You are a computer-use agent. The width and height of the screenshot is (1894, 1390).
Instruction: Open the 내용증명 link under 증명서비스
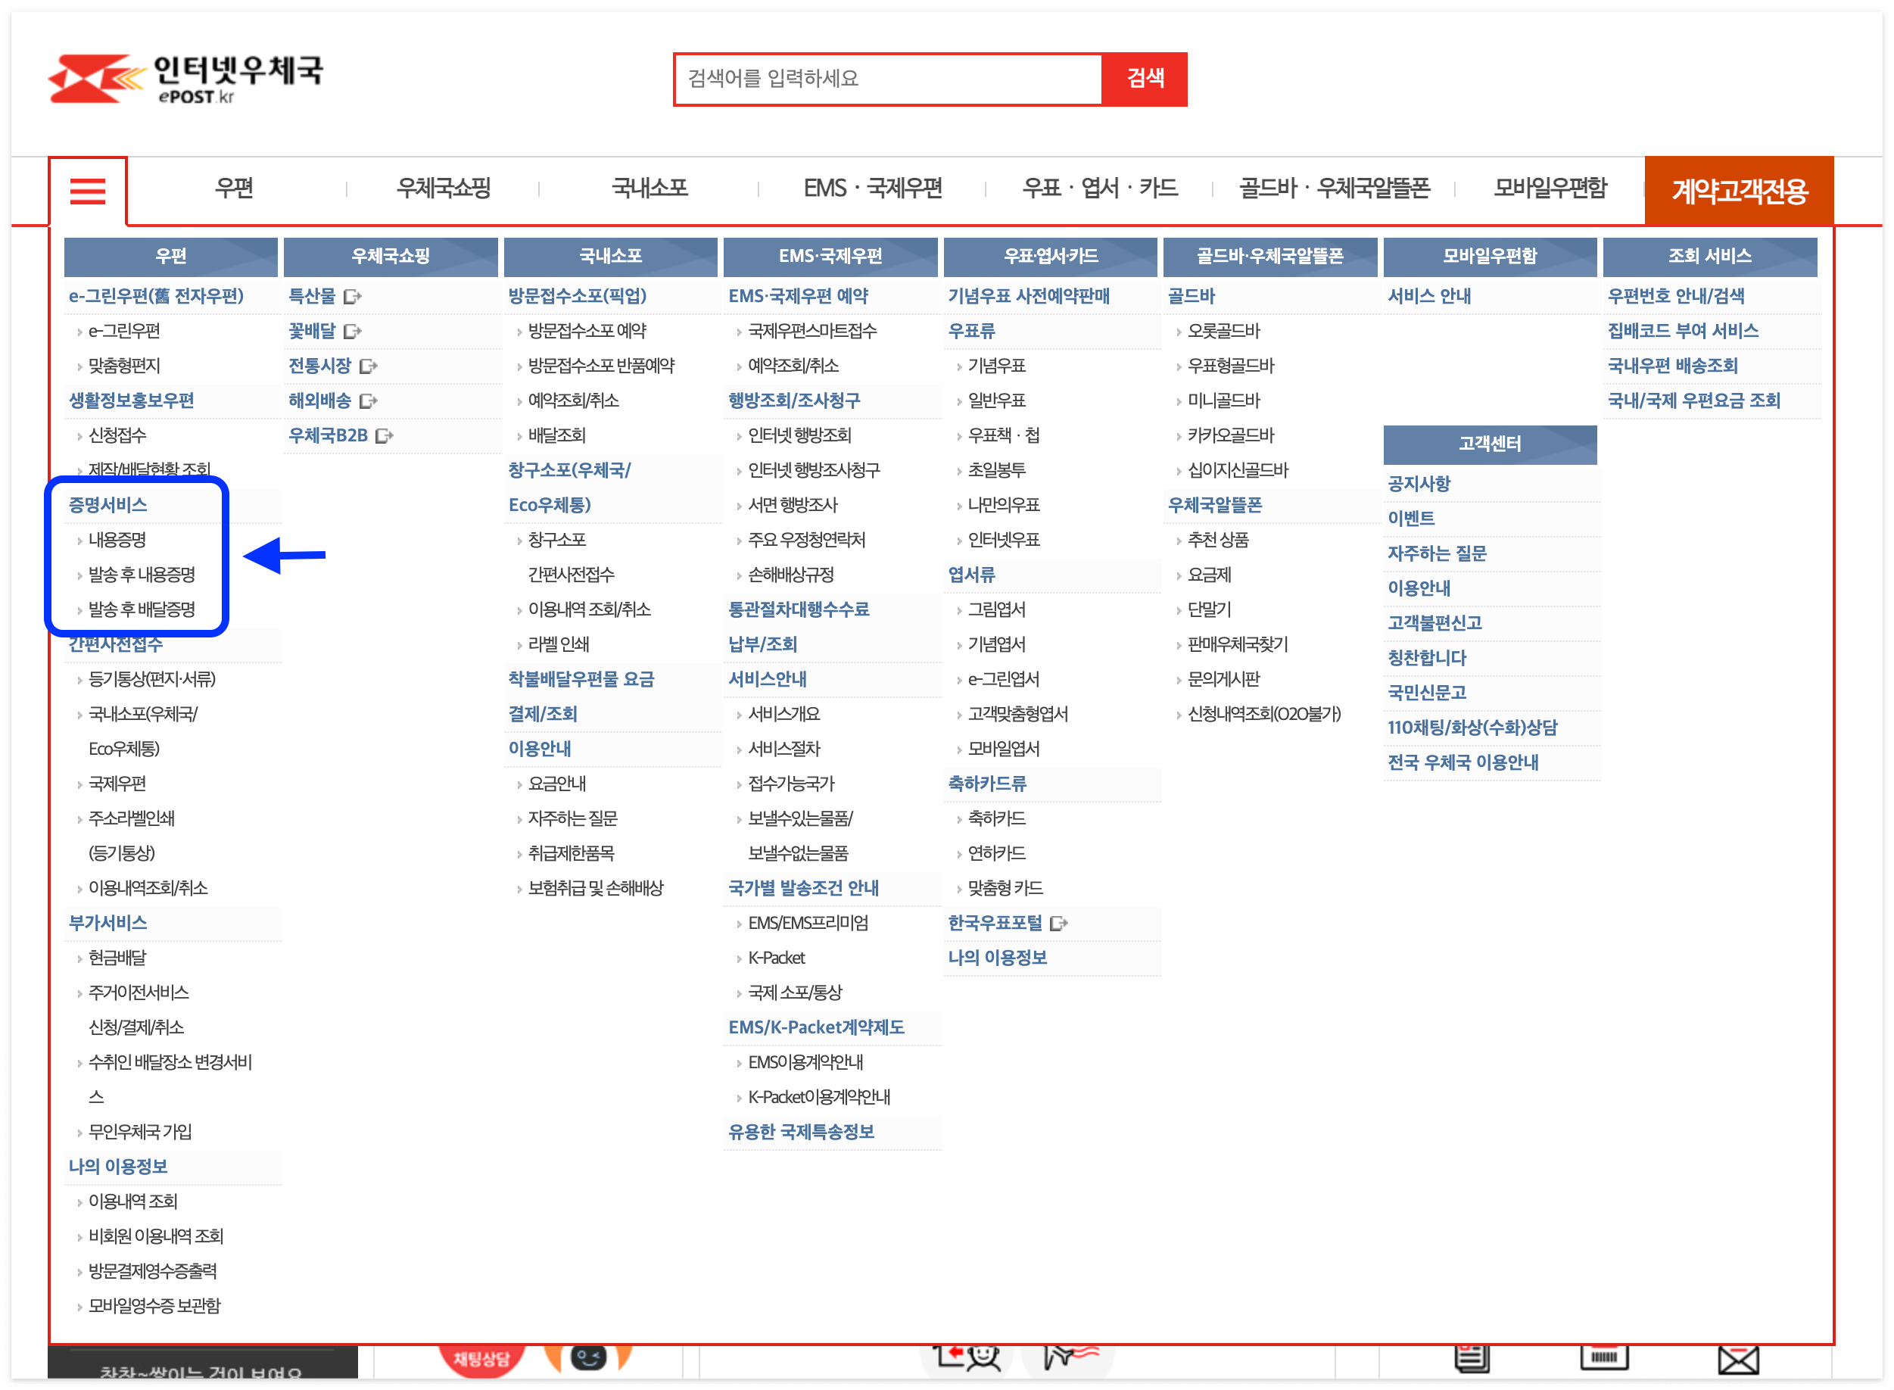point(117,541)
